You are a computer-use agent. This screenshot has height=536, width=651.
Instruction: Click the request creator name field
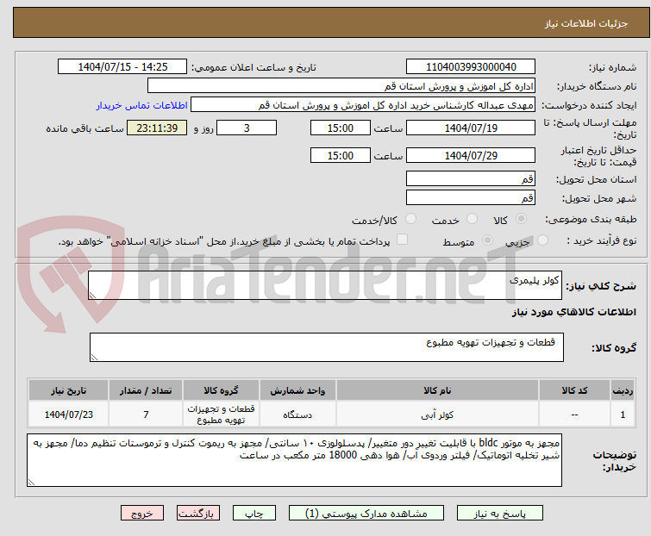363,105
